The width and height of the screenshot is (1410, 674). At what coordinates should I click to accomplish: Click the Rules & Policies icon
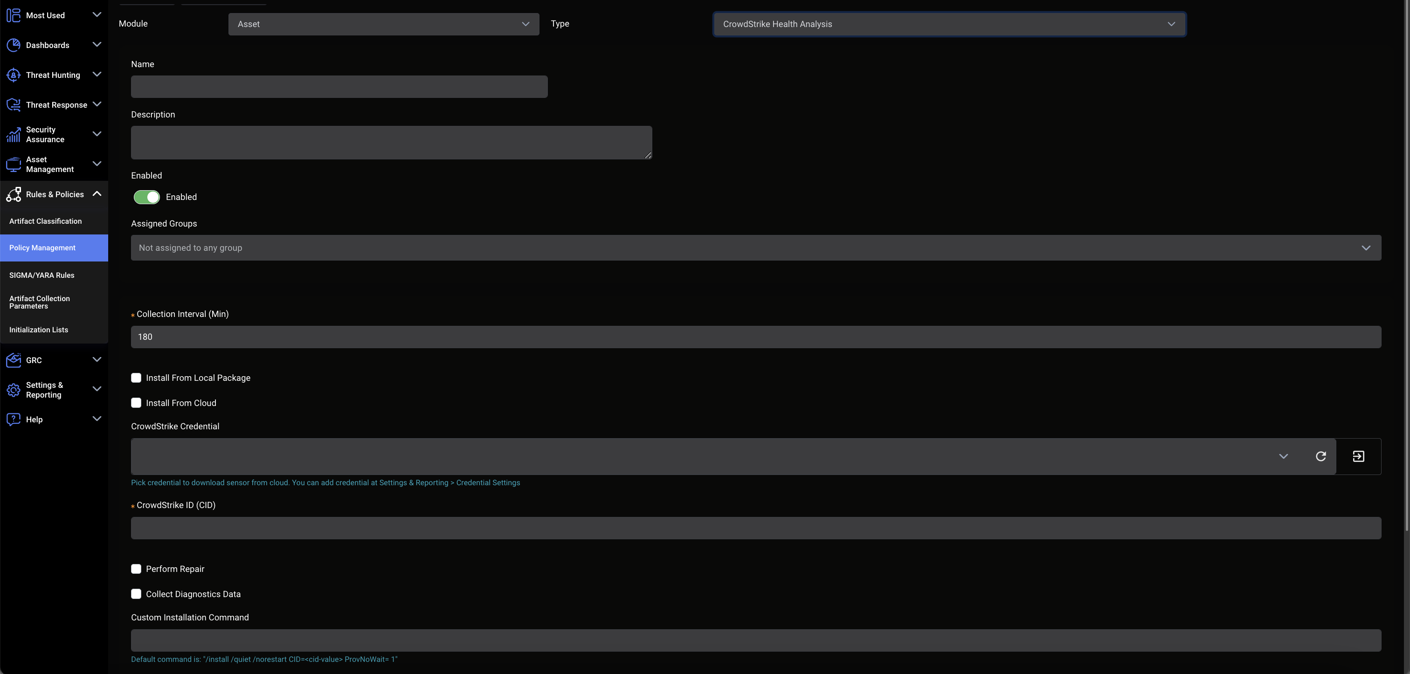[13, 194]
